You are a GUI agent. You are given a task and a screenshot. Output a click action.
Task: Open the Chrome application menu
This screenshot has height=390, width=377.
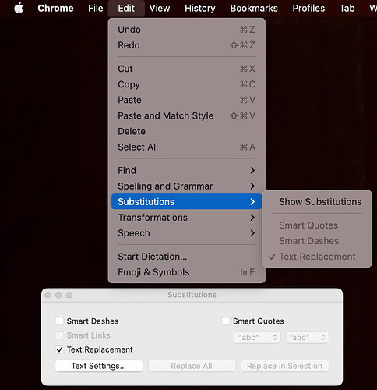tap(55, 9)
